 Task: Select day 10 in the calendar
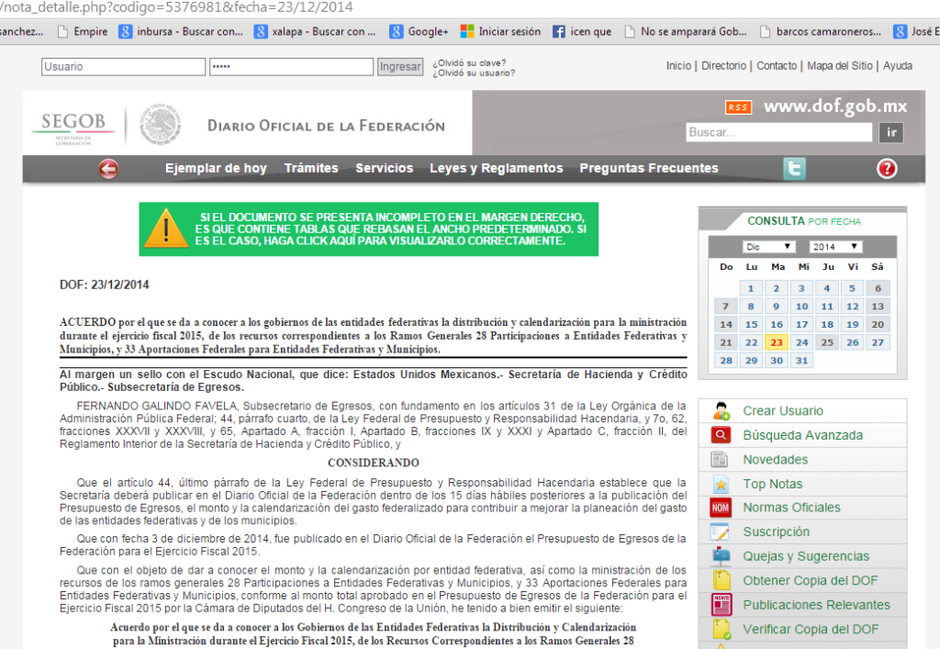click(x=801, y=307)
